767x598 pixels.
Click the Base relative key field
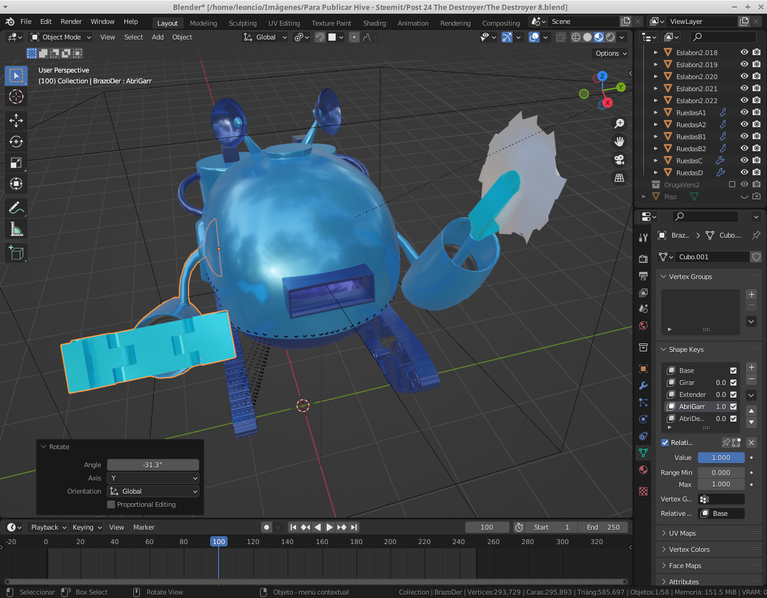pyautogui.click(x=721, y=513)
